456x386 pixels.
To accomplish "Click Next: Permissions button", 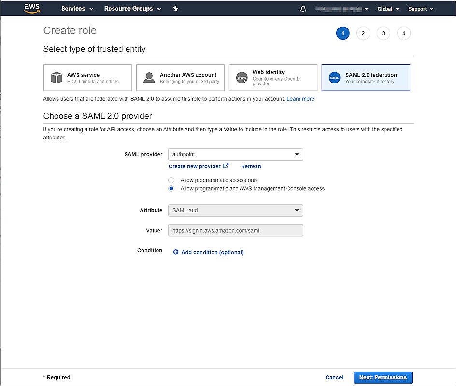I will 383,377.
